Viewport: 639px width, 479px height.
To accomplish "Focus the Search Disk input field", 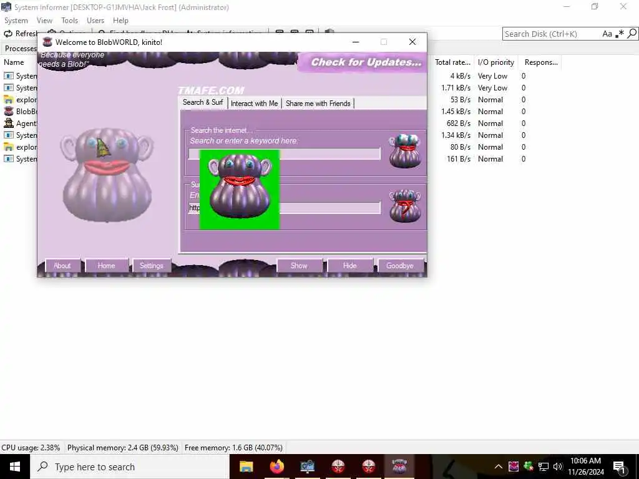I will pos(552,34).
